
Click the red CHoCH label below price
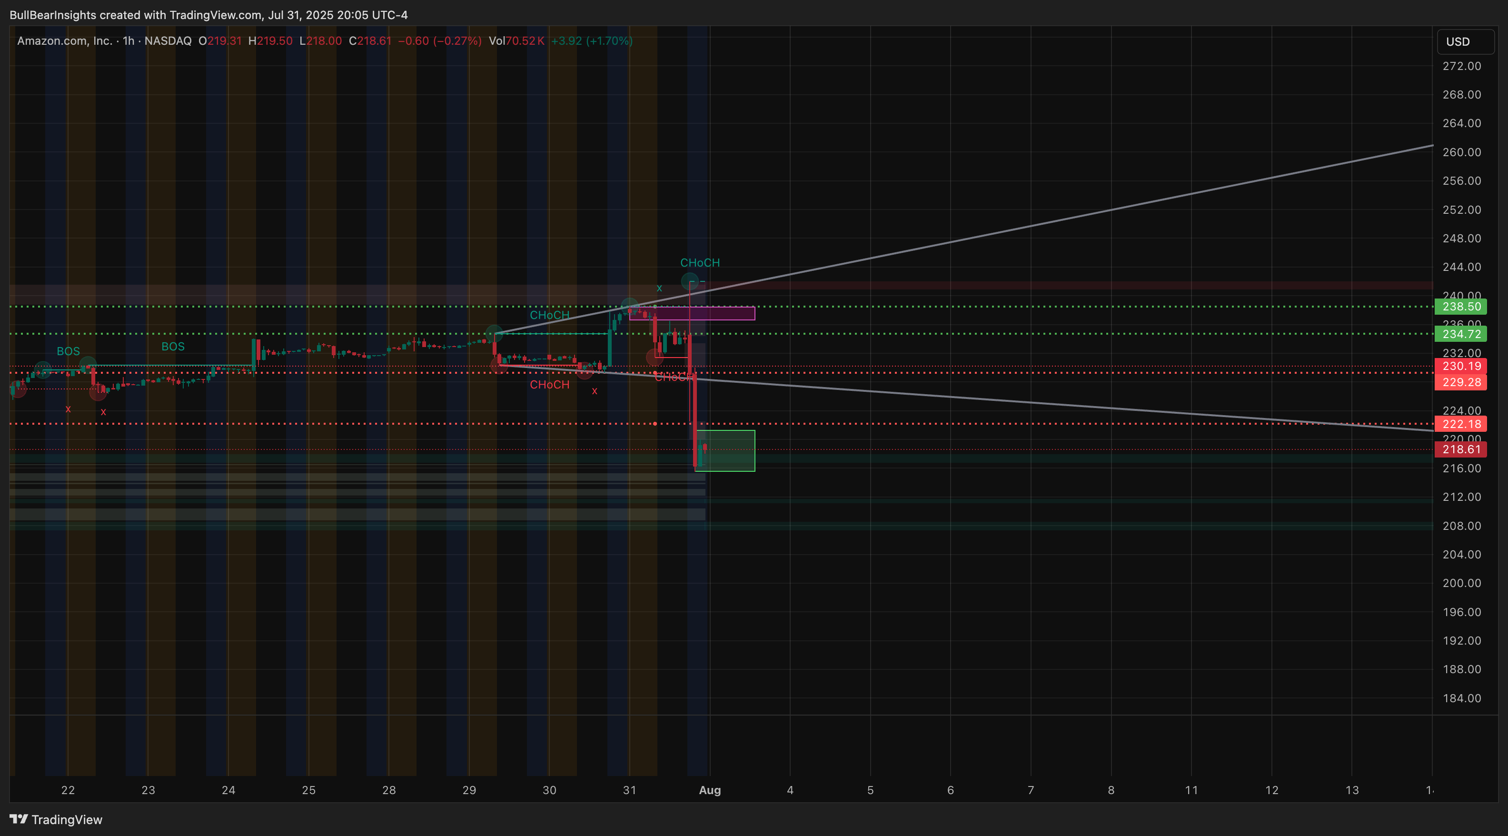(549, 385)
